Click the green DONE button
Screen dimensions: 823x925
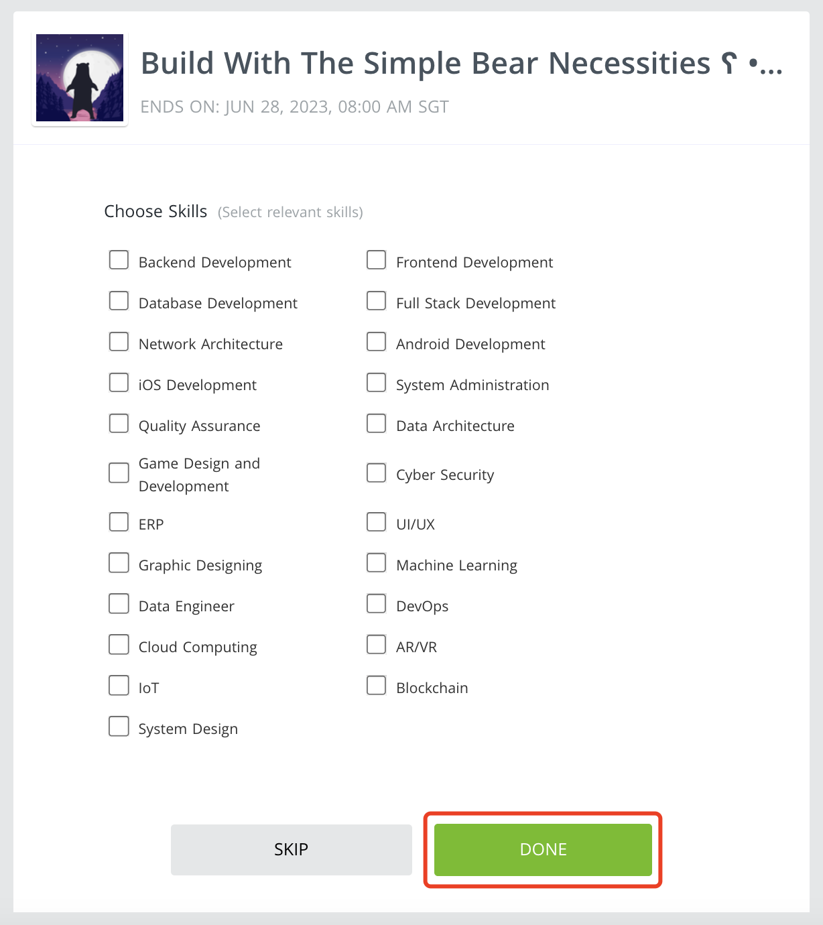point(543,849)
